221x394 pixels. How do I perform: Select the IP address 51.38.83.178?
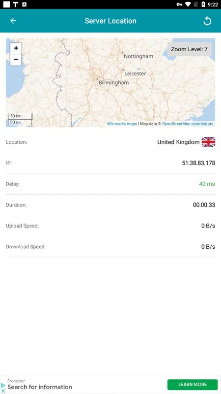tap(198, 163)
